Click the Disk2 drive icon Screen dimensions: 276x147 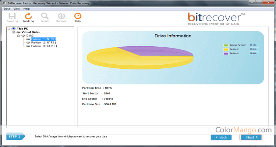point(23,36)
